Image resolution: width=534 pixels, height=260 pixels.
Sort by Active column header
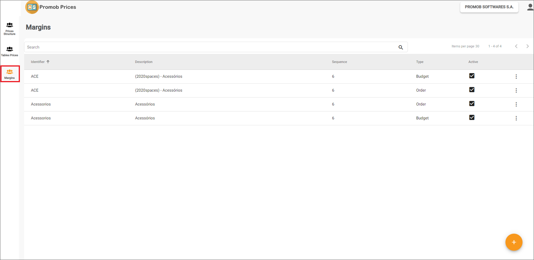click(473, 62)
